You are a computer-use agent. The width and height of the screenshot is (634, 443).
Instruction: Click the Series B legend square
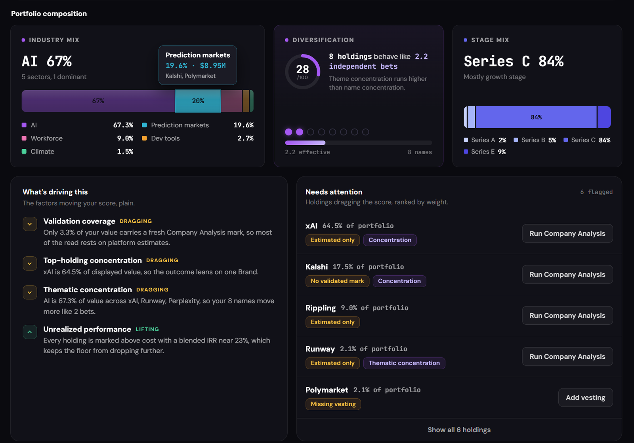click(516, 140)
